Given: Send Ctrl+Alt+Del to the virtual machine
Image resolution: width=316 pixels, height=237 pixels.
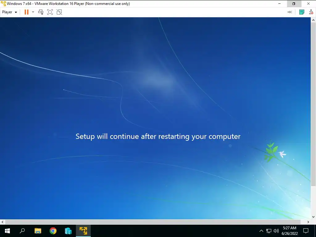Looking at the screenshot, I should click(41, 12).
